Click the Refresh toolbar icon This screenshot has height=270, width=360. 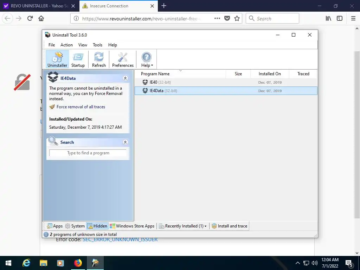pyautogui.click(x=99, y=59)
